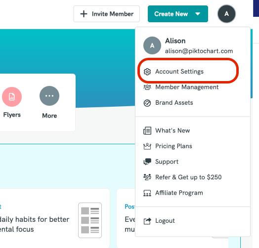Open the daily habits template thumbnail
This screenshot has height=248, width=259.
click(90, 220)
